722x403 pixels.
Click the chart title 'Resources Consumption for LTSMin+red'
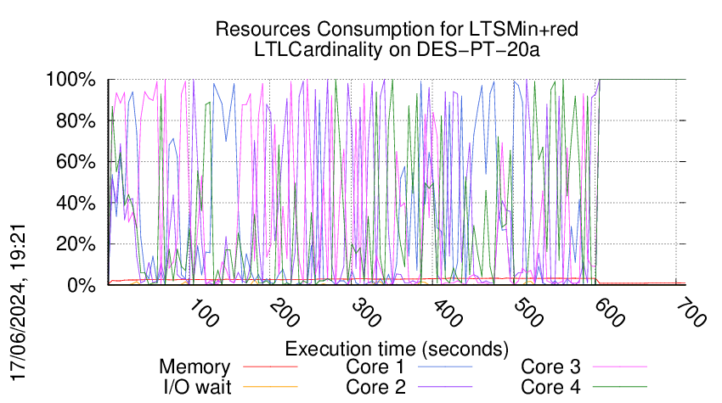(397, 30)
